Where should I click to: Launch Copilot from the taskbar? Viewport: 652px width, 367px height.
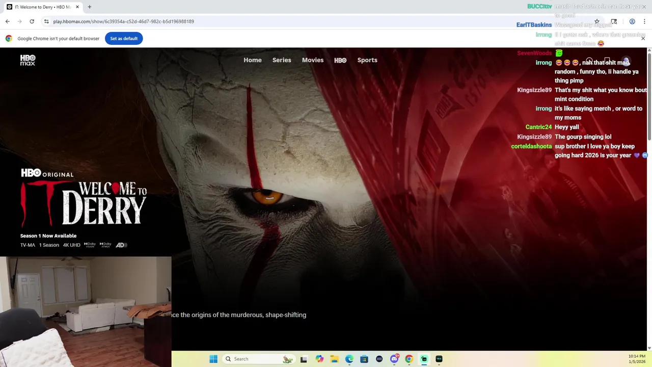[319, 359]
